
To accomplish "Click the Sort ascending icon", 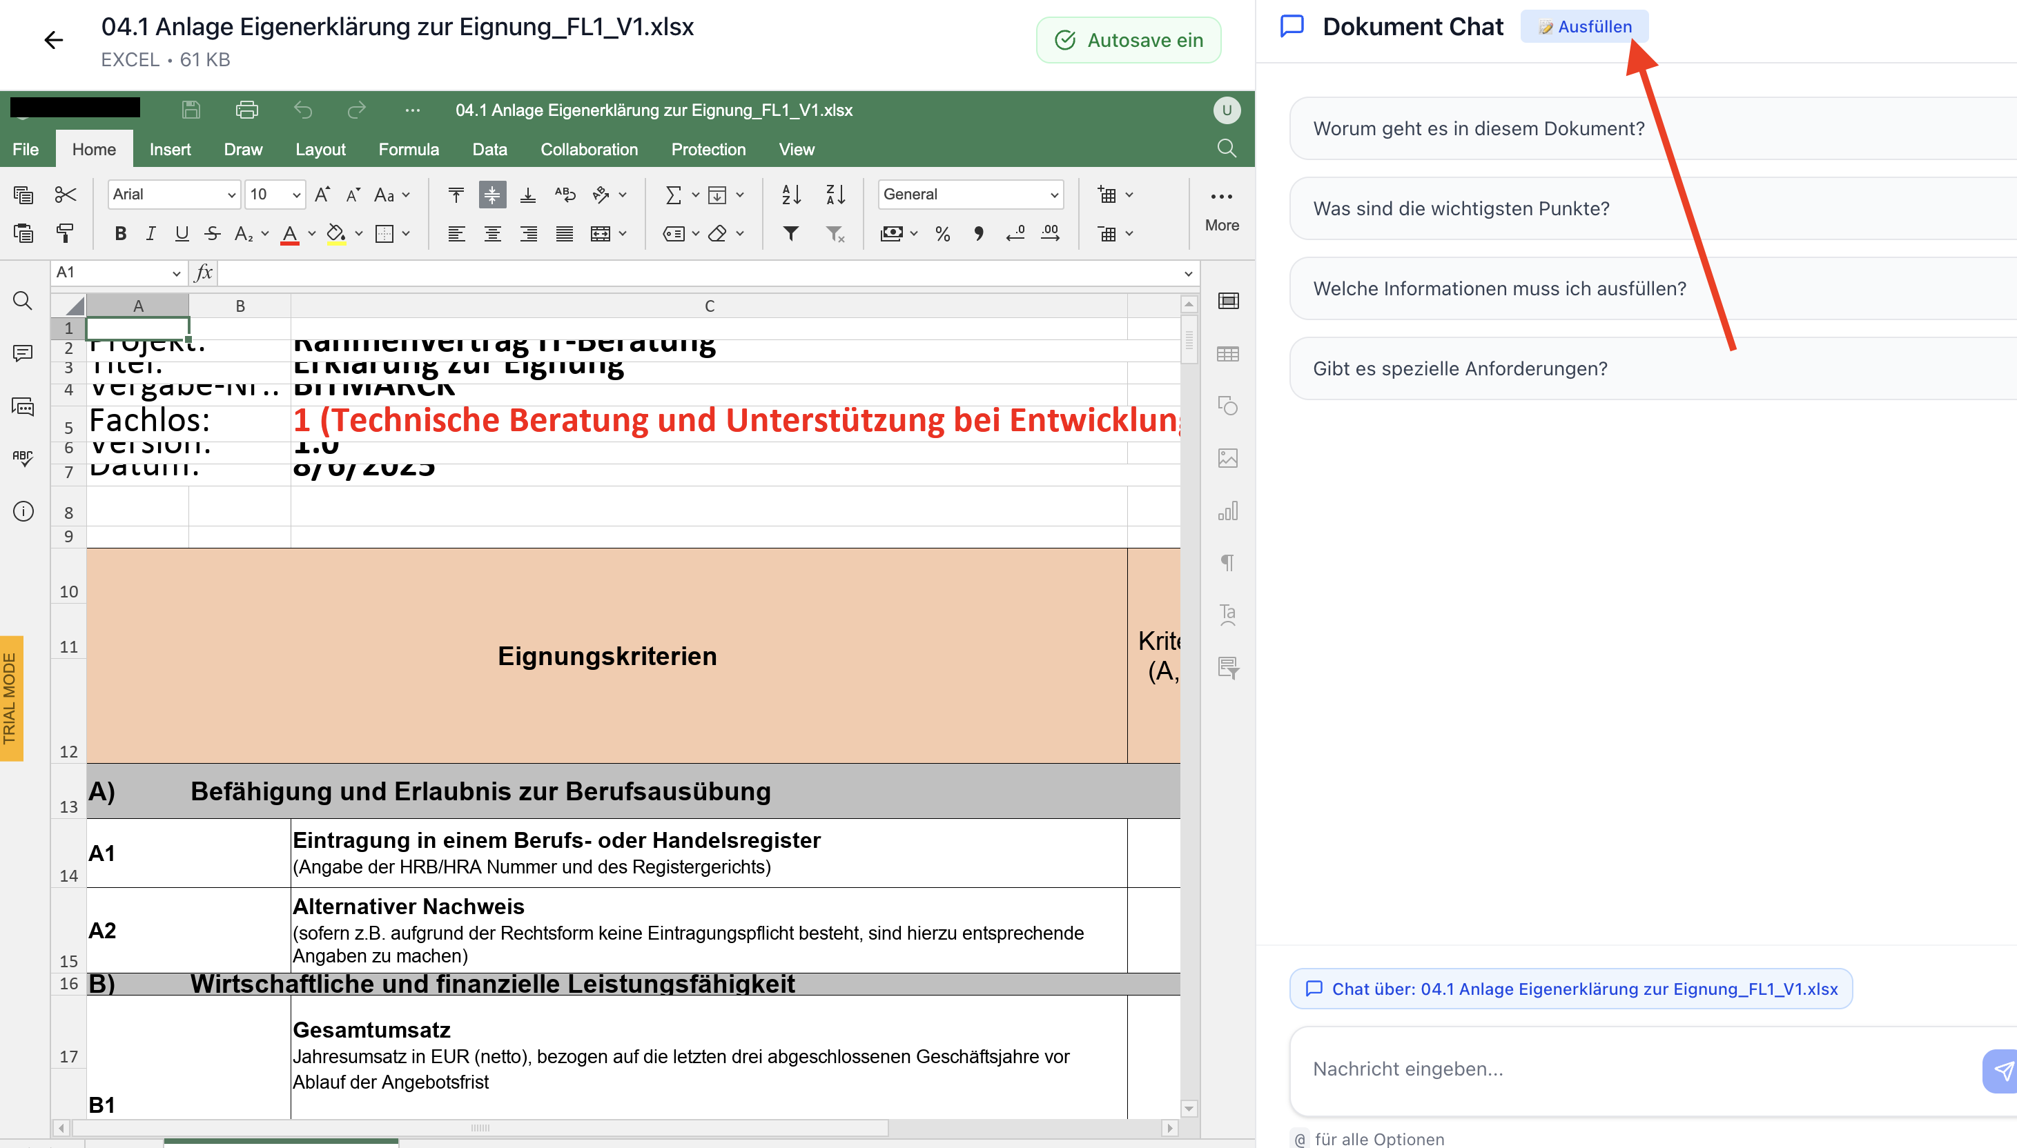I will click(791, 195).
